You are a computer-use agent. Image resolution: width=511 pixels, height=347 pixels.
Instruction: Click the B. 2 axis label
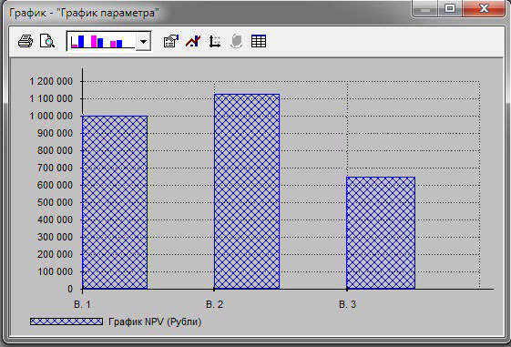[x=215, y=304]
